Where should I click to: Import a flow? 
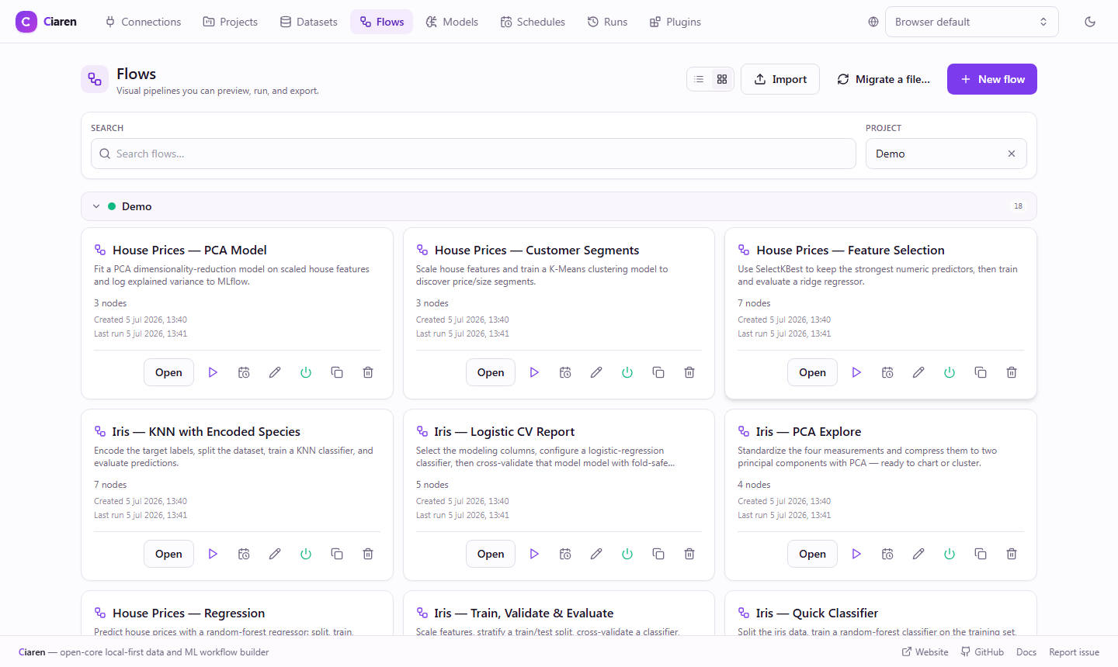[780, 79]
